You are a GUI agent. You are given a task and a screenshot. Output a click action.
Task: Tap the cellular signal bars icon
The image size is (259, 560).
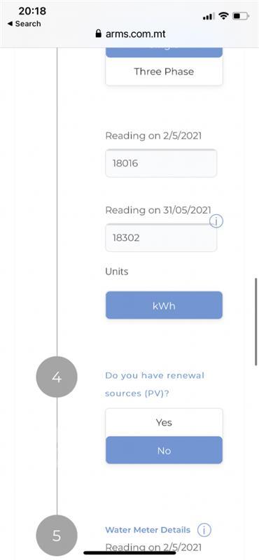[x=209, y=16]
